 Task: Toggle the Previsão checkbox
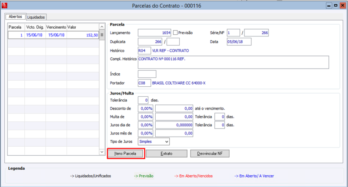175,33
